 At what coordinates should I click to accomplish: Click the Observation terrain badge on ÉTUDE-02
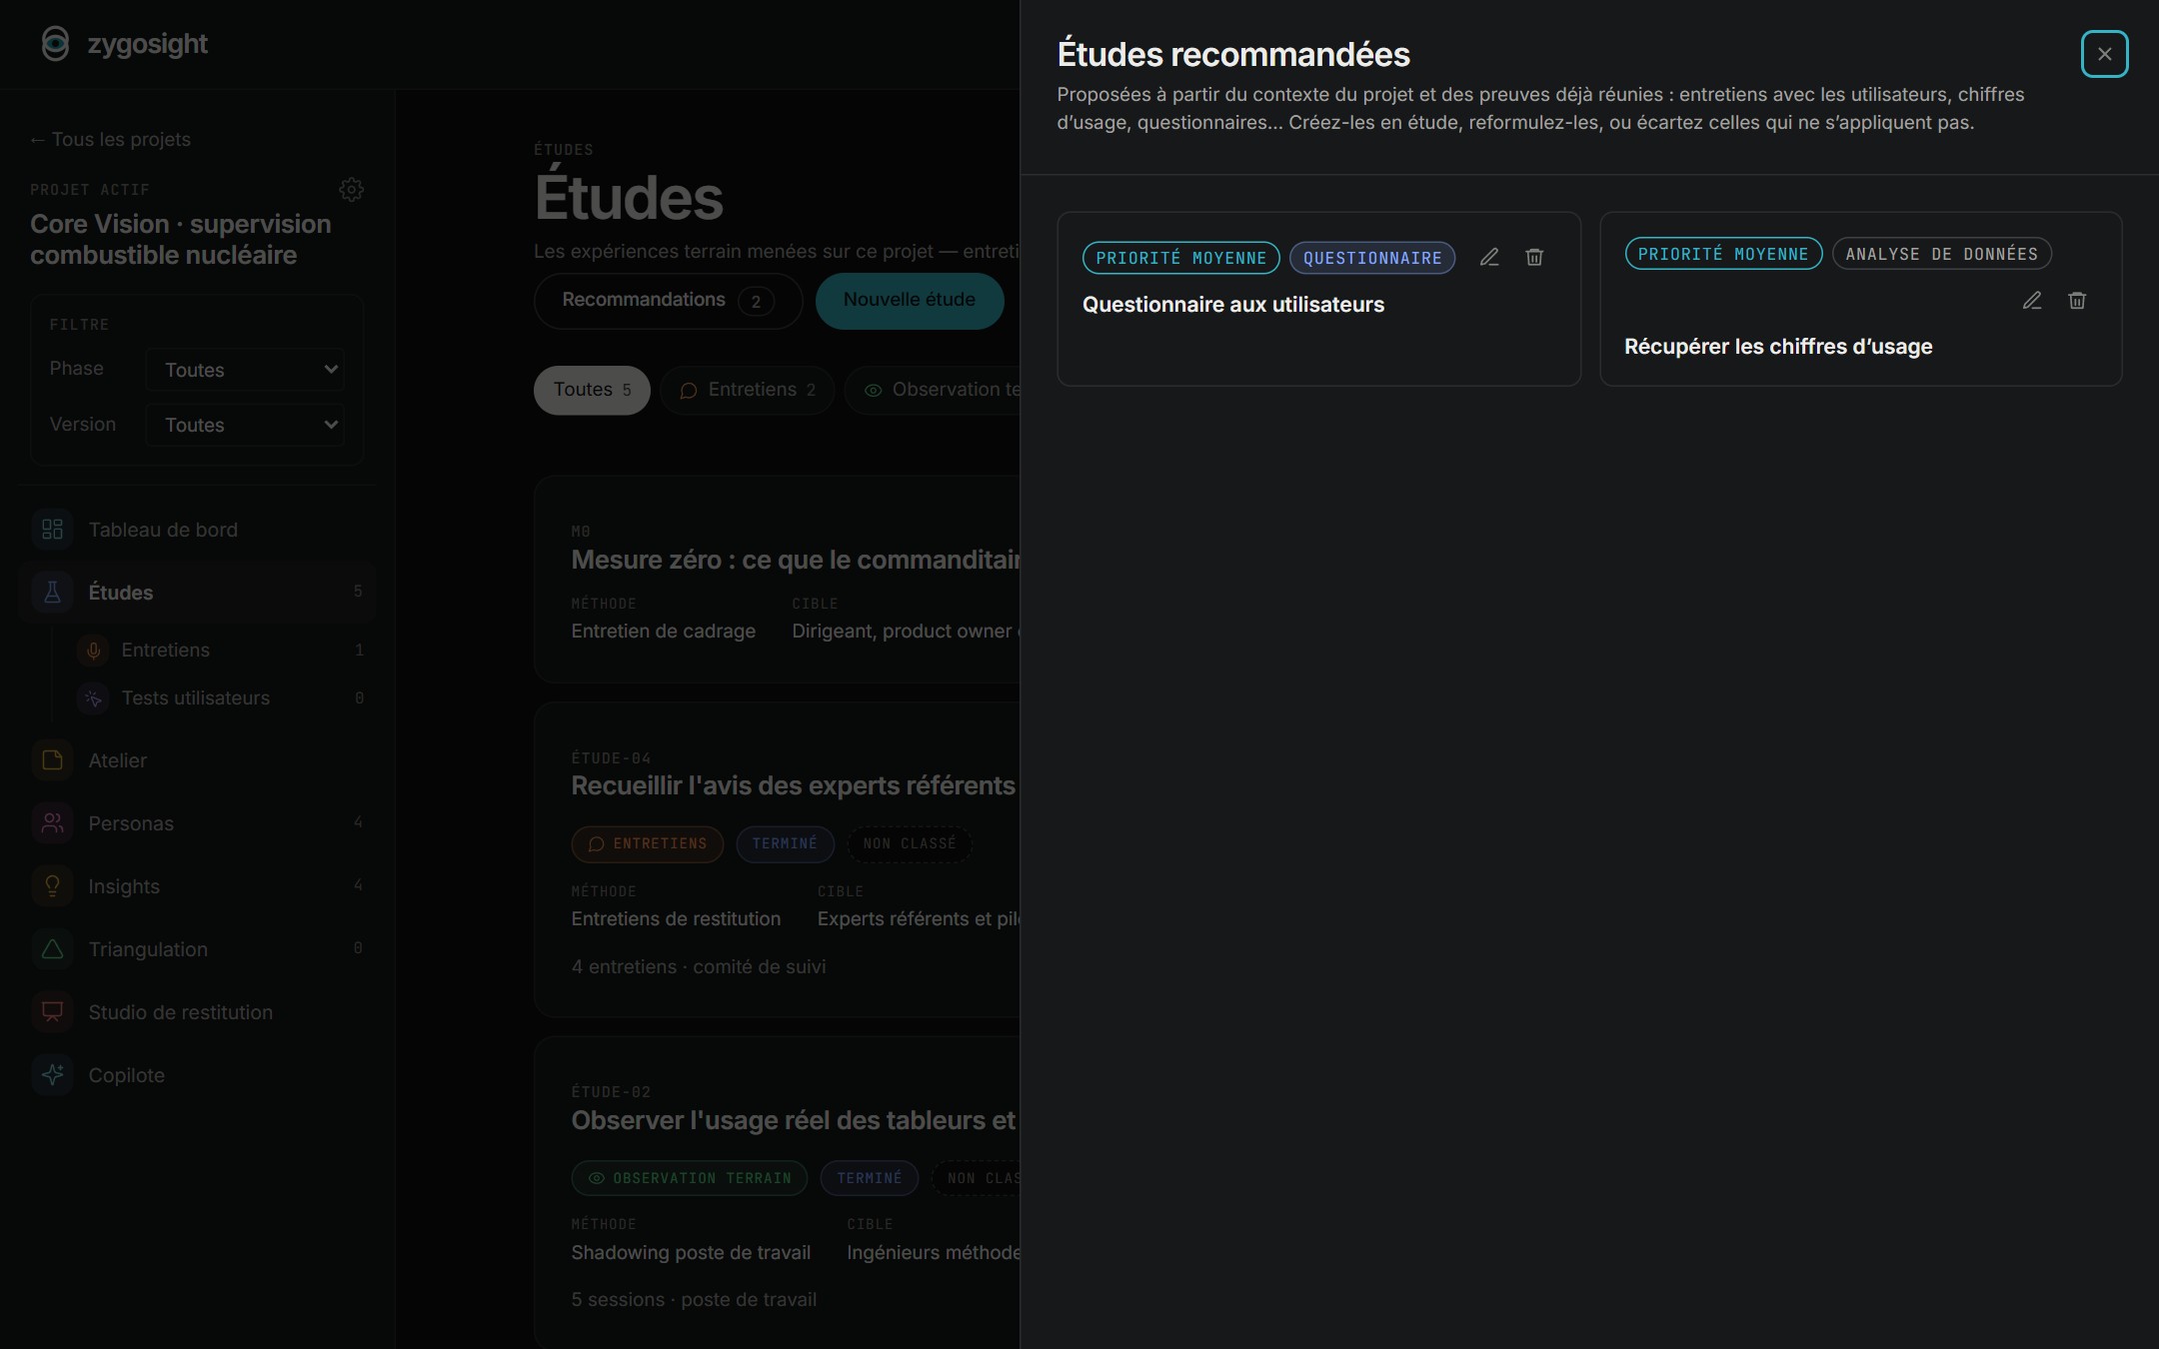coord(690,1178)
